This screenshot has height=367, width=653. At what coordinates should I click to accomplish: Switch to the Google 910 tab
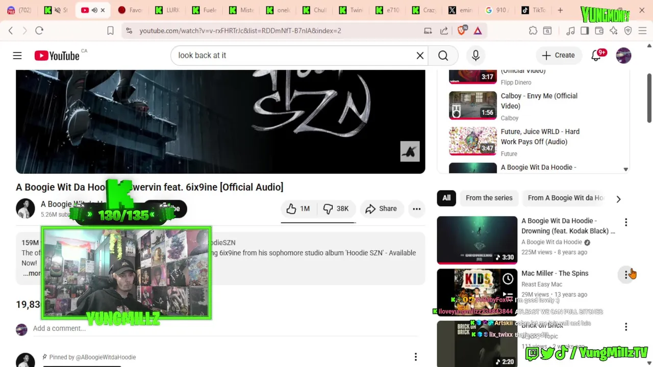click(496, 10)
